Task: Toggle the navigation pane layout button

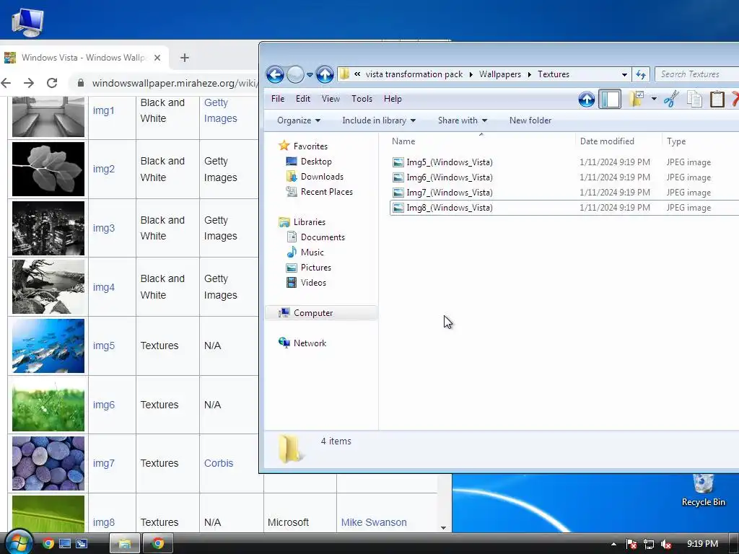Action: pos(610,99)
